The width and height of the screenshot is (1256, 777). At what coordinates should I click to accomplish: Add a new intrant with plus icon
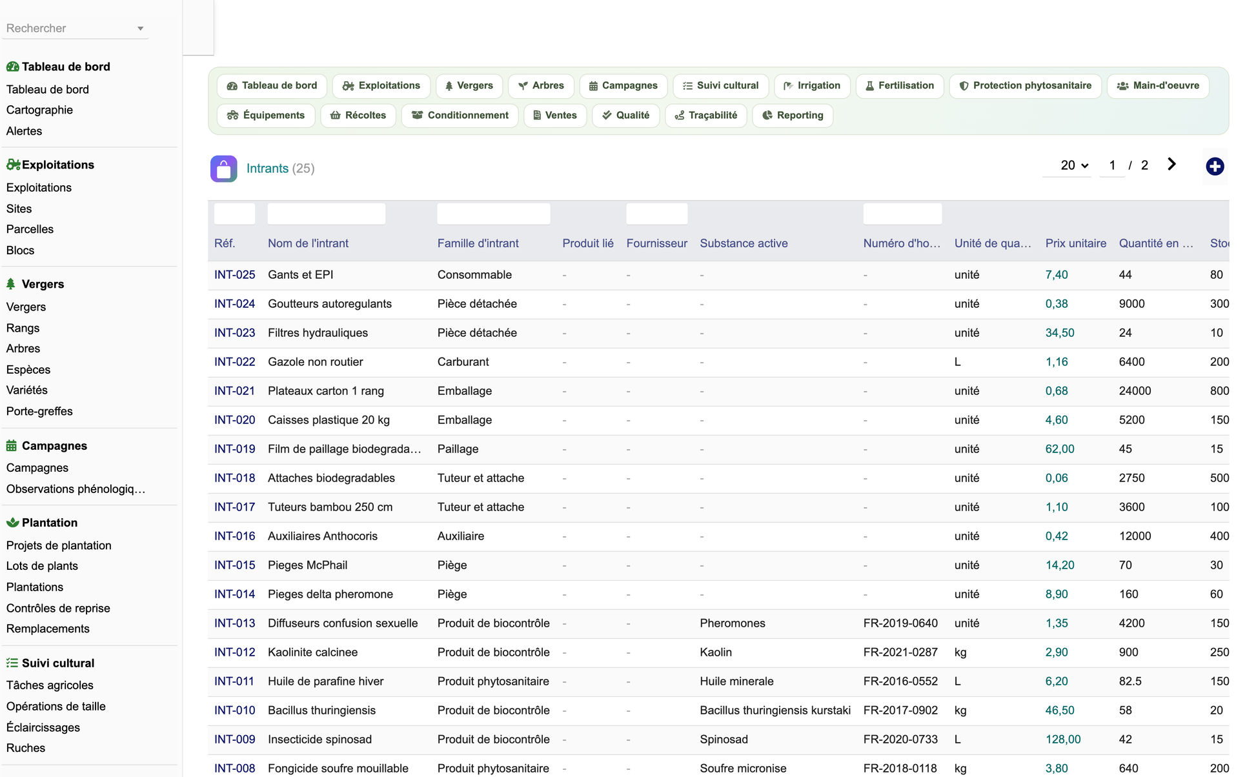[x=1215, y=166]
